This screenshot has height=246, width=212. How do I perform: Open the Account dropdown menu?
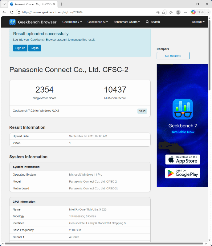[x=198, y=22]
